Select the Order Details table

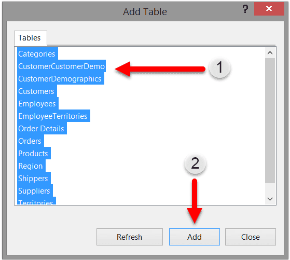(42, 128)
